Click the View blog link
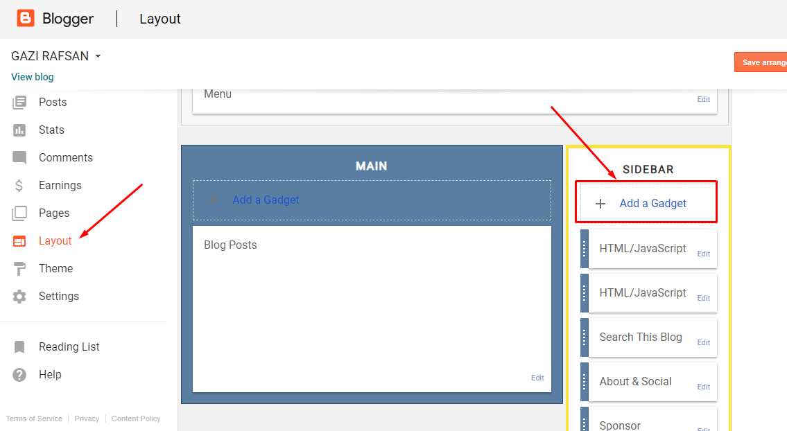 (32, 78)
